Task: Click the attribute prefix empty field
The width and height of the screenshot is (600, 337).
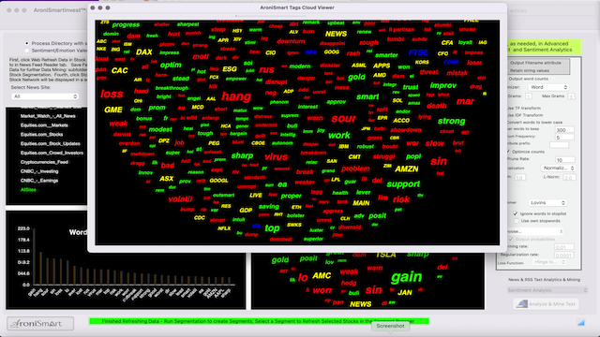Action: point(559,145)
